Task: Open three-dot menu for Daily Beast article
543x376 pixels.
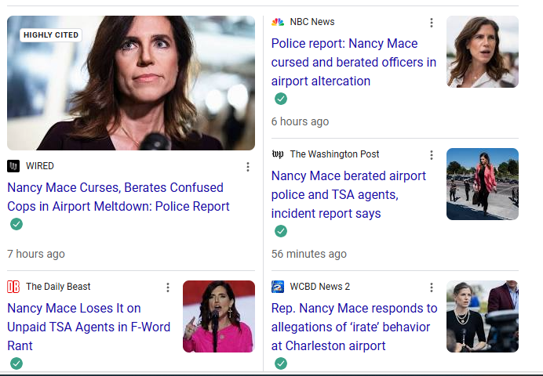Action: [x=167, y=287]
